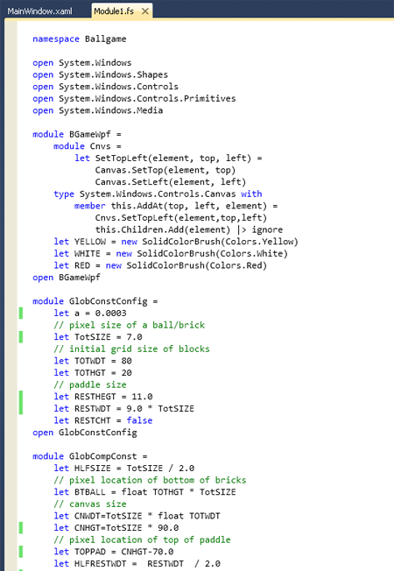Click the 'open System.Windows' line

click(x=82, y=63)
